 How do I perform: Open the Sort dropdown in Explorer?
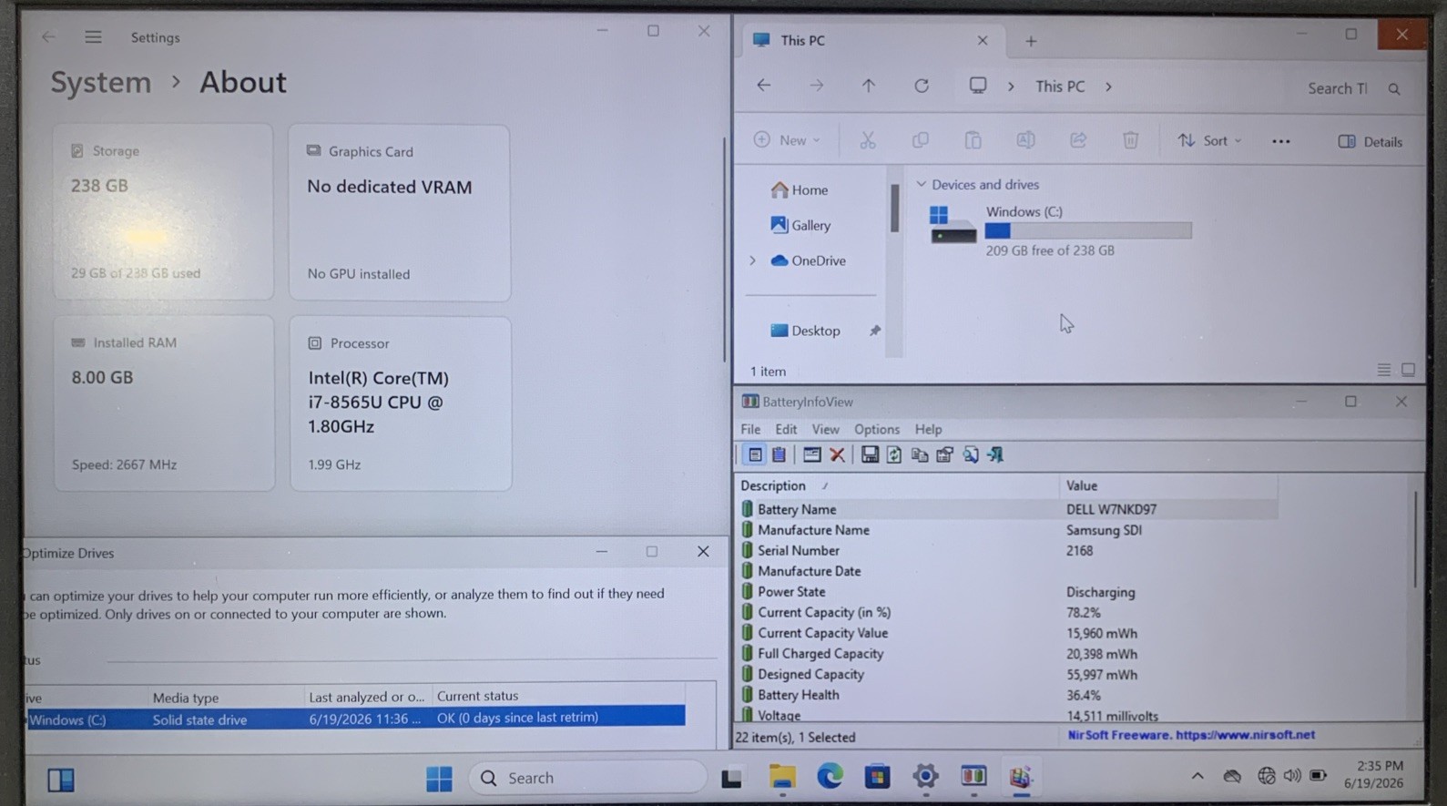1209,140
